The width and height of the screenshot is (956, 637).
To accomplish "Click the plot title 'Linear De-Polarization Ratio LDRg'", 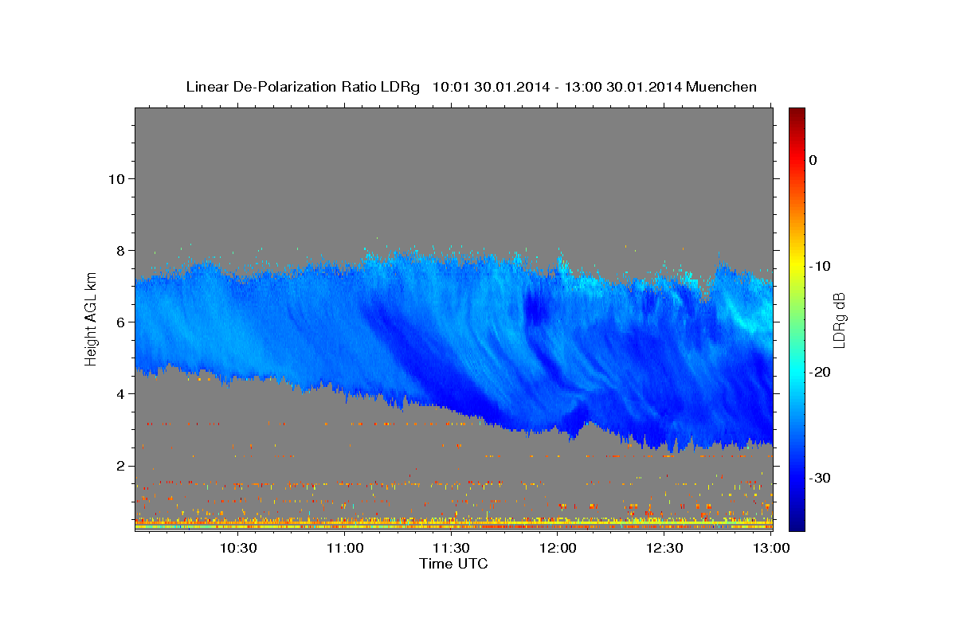I will 303,87.
